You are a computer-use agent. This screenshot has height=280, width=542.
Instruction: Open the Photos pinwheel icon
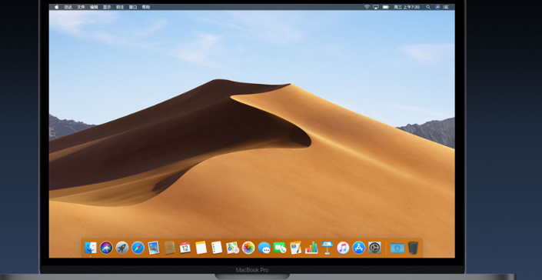click(x=248, y=248)
